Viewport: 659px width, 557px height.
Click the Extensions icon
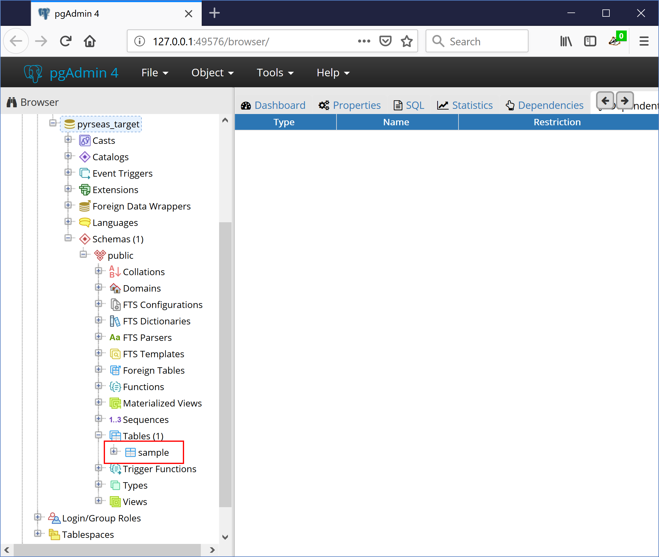pyautogui.click(x=85, y=190)
